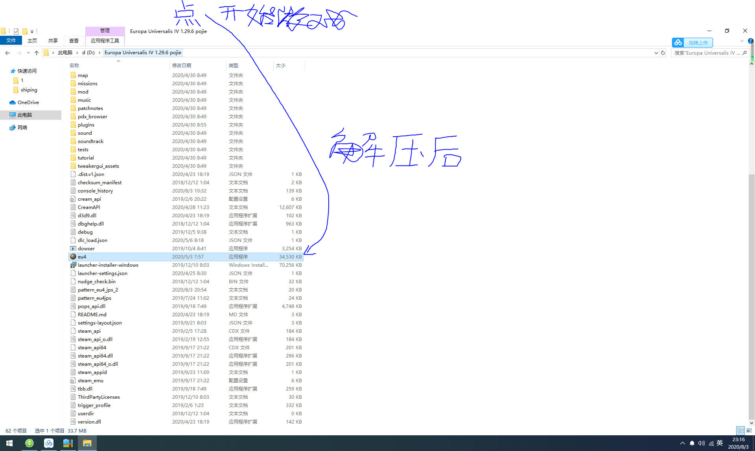Open the recent locations dropdown arrow
The width and height of the screenshot is (755, 451).
(x=28, y=53)
